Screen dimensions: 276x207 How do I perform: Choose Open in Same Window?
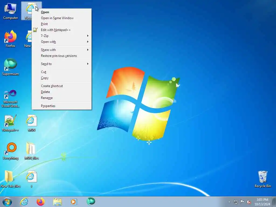62,18
